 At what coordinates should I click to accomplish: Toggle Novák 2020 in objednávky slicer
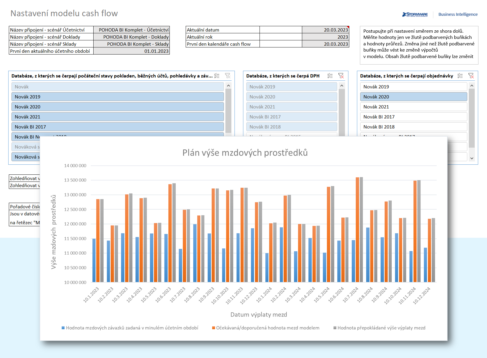point(413,97)
